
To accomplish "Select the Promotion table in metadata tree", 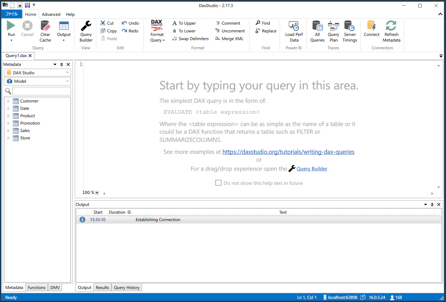I will 30,123.
